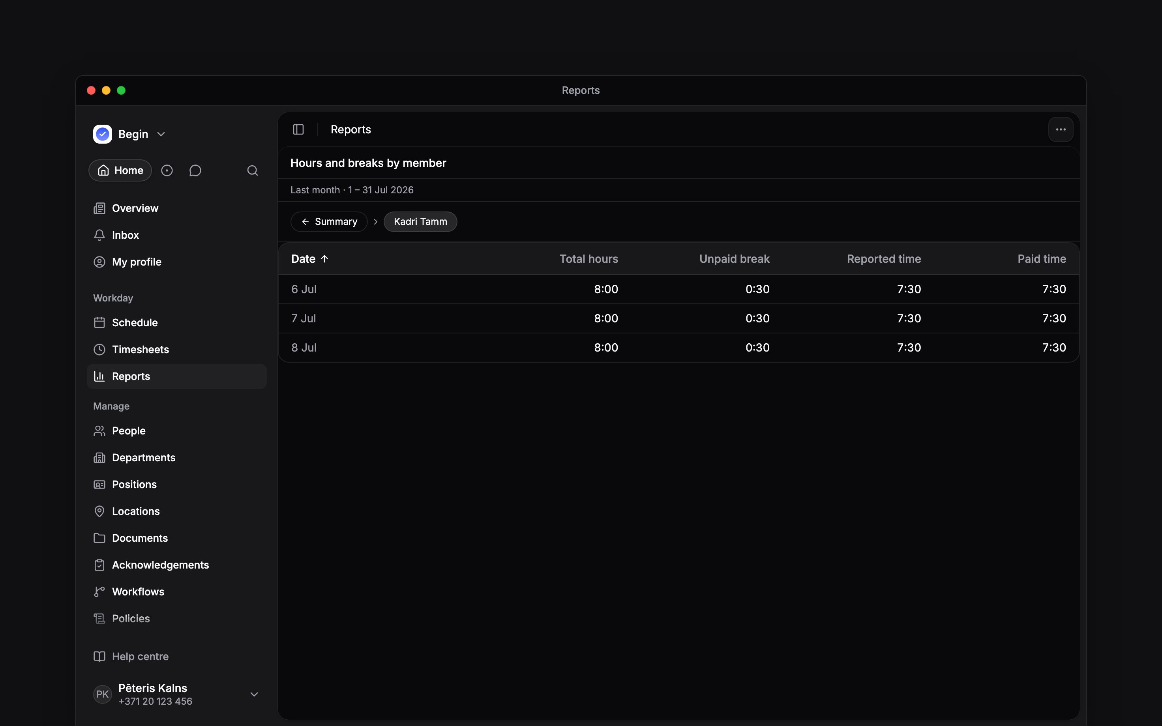
Task: Open Departments in the sidebar
Action: point(177,458)
